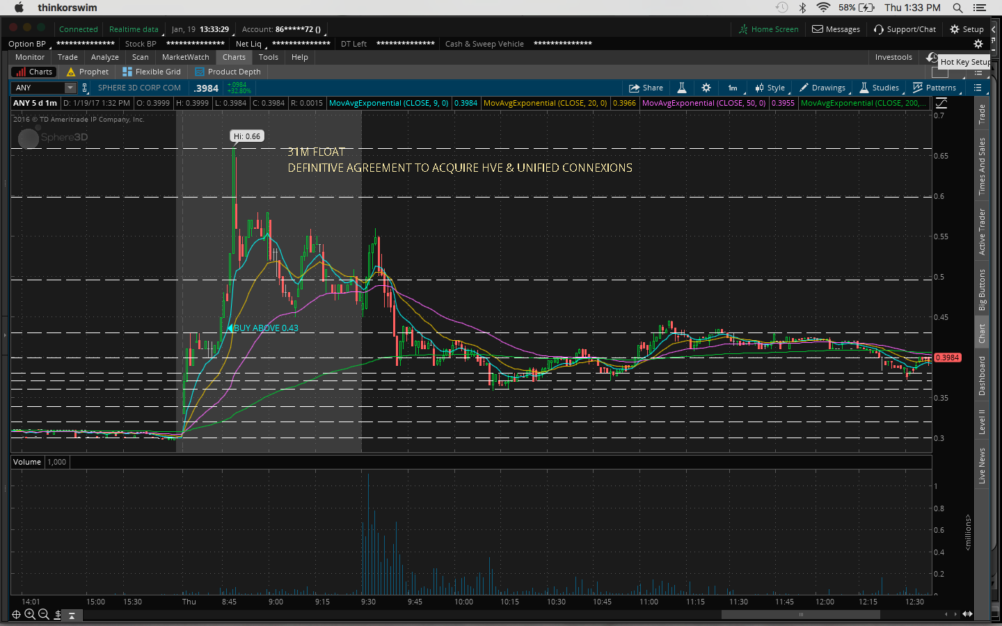The height and width of the screenshot is (626, 1002).
Task: Open chart settings gear icon
Action: pos(706,88)
